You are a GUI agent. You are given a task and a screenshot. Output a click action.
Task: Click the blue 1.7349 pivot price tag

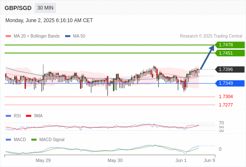click(x=230, y=83)
